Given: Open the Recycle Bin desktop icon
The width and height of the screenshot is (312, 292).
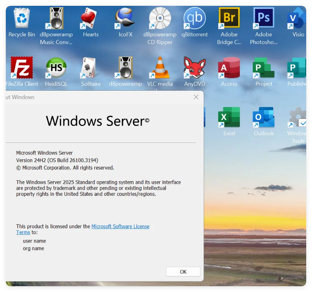Looking at the screenshot, I should [x=22, y=18].
